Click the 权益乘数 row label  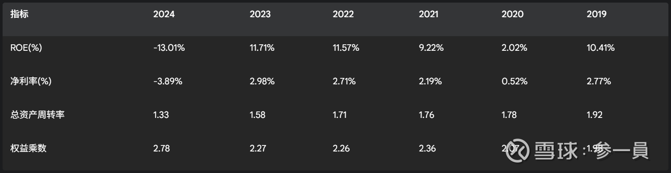pos(28,148)
